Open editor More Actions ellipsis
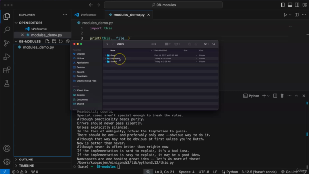The width and height of the screenshot is (309, 174). coord(304,15)
